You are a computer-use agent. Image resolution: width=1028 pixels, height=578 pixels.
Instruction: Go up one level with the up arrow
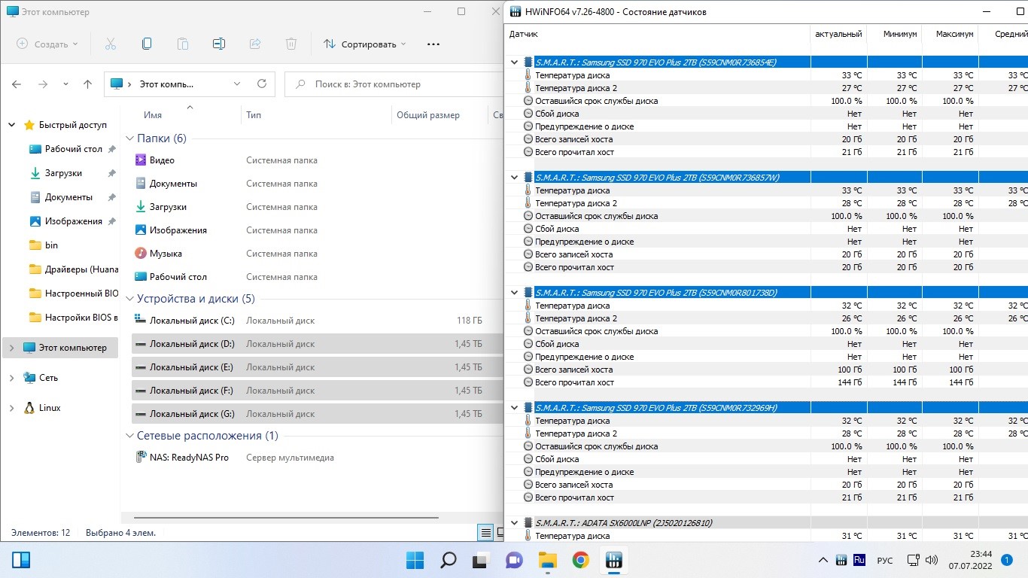click(87, 84)
